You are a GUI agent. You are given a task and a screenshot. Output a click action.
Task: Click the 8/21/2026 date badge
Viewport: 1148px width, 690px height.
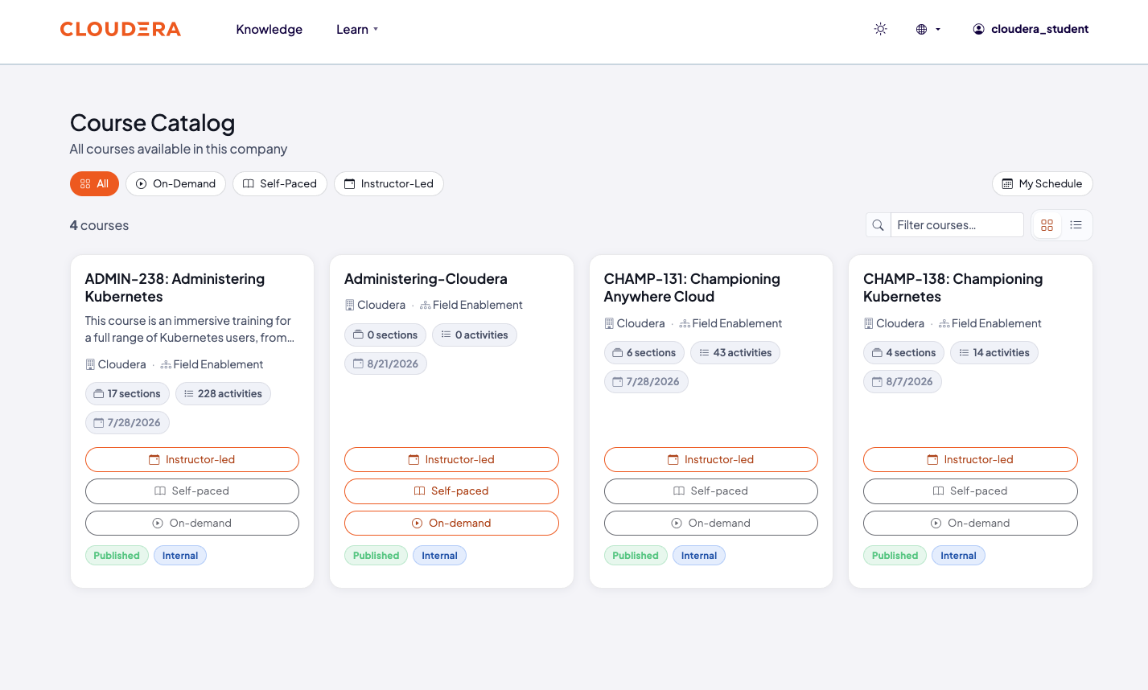[x=386, y=363]
